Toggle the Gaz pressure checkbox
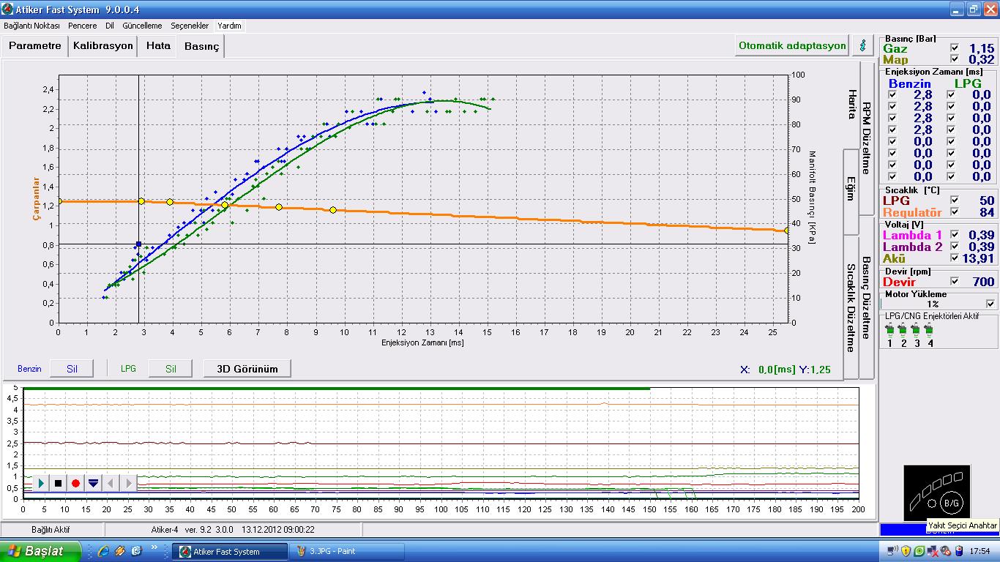This screenshot has width=1000, height=562. point(954,48)
